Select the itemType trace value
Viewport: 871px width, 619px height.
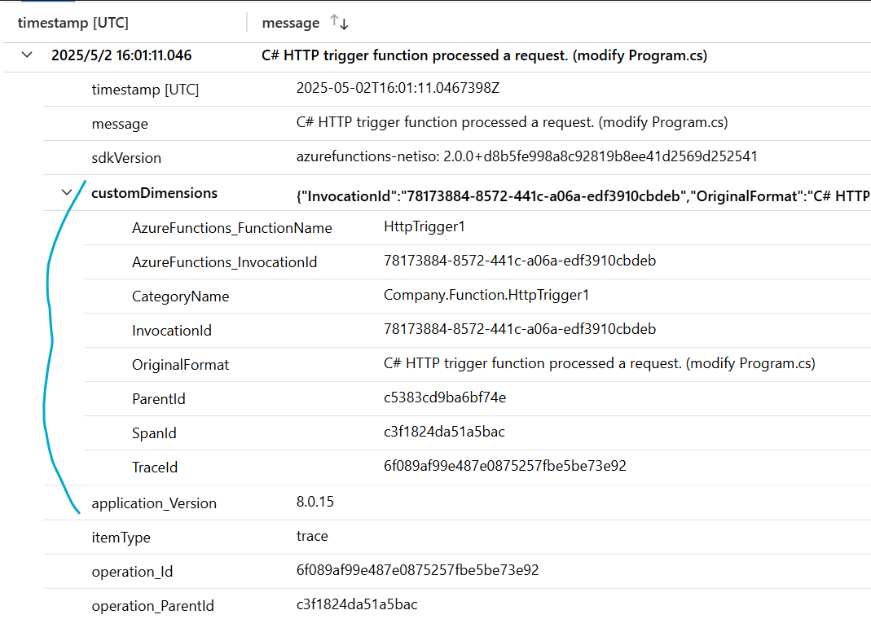[x=312, y=536]
